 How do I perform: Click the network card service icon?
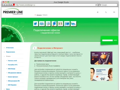36,24
